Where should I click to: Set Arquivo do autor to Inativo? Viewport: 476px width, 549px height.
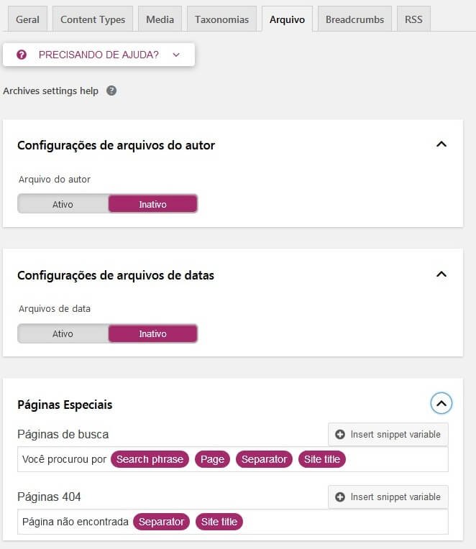152,204
